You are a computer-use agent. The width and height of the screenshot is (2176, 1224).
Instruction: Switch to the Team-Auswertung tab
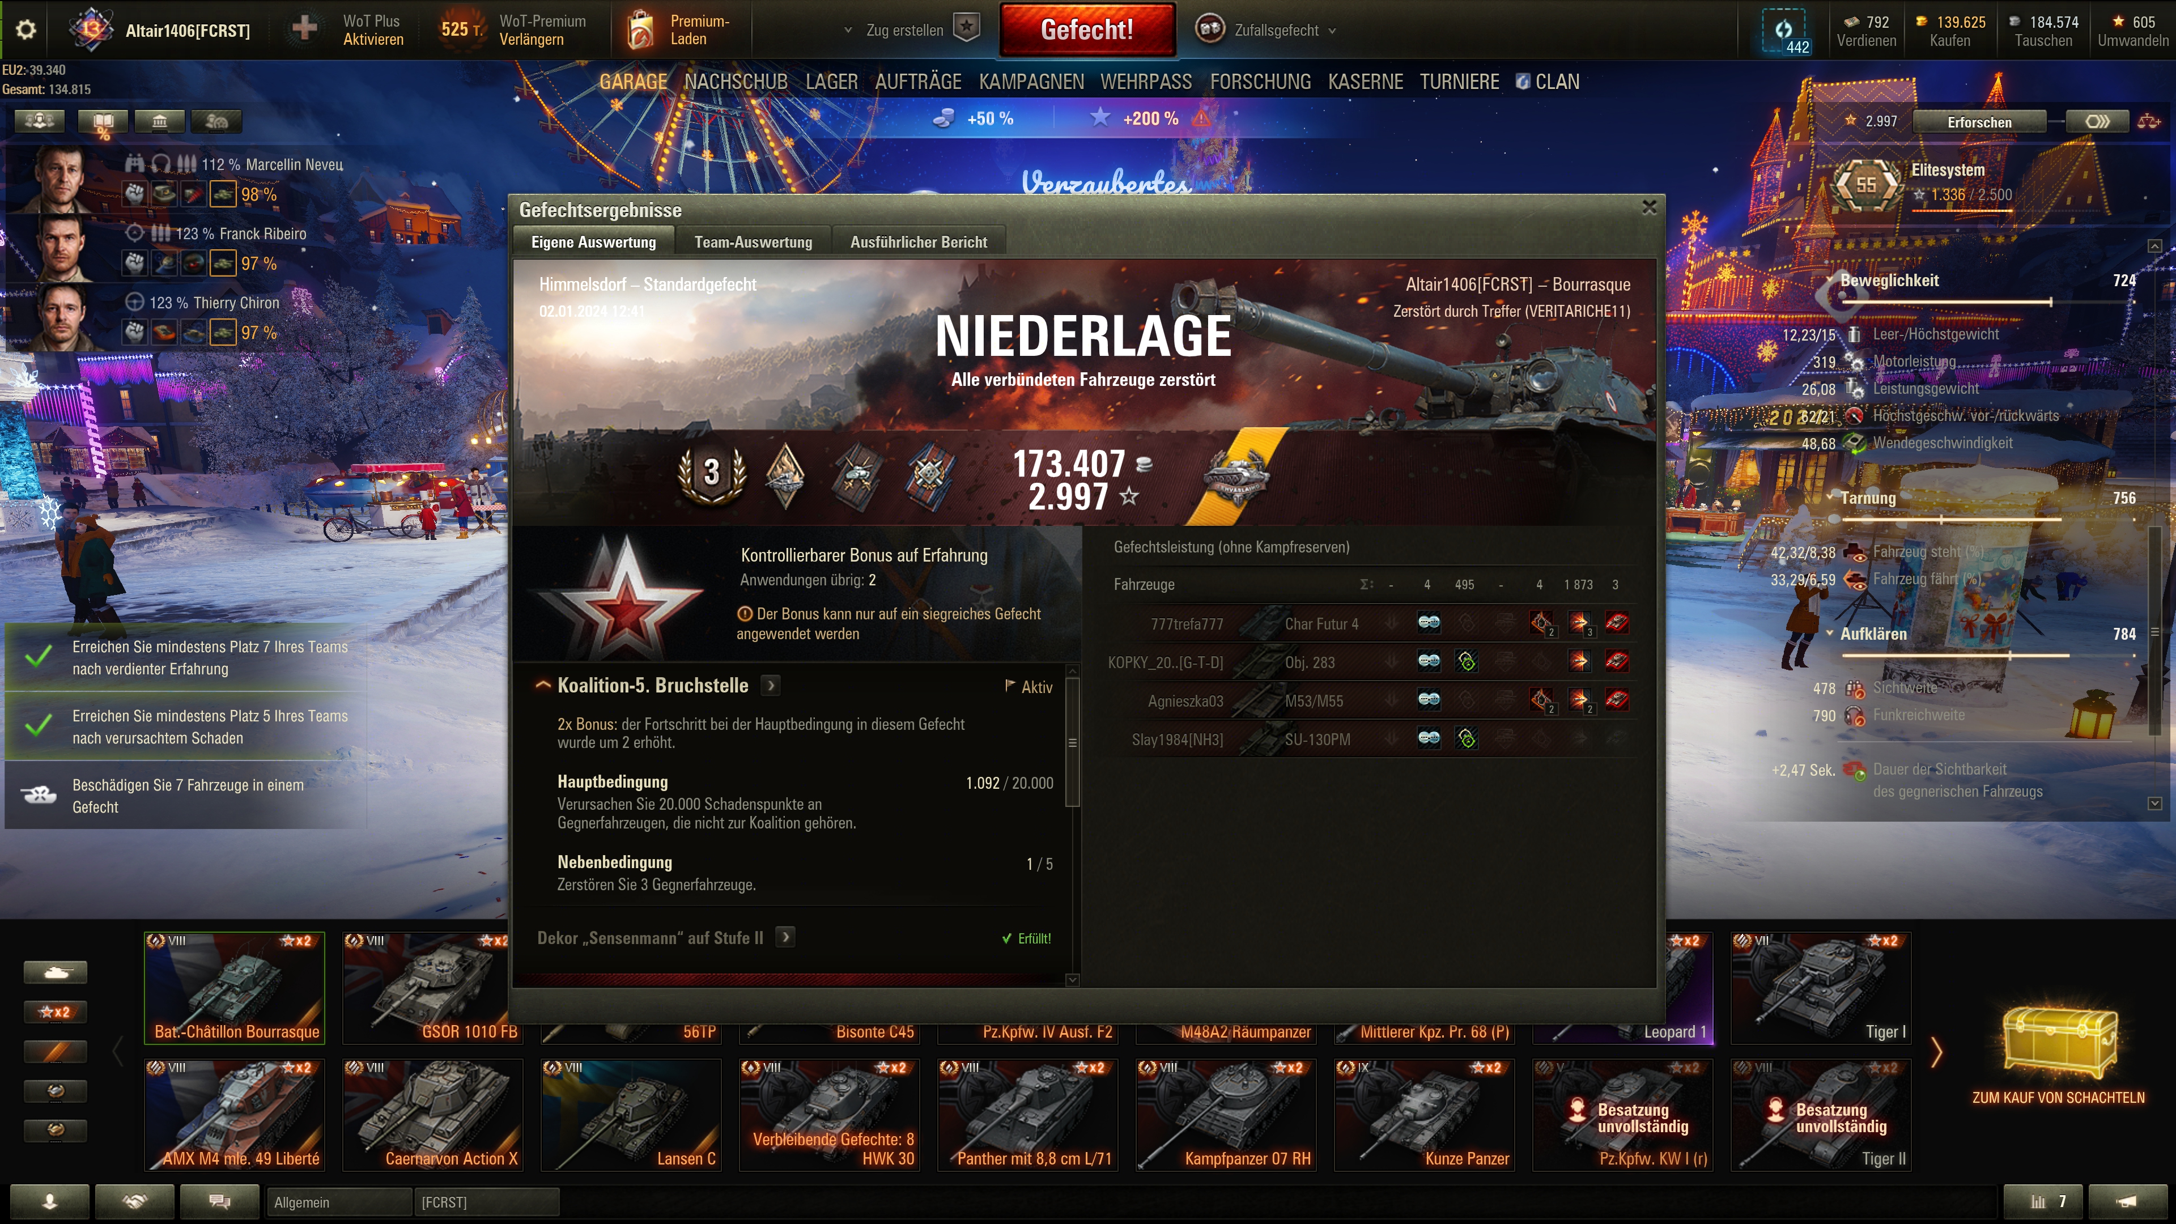(x=753, y=243)
